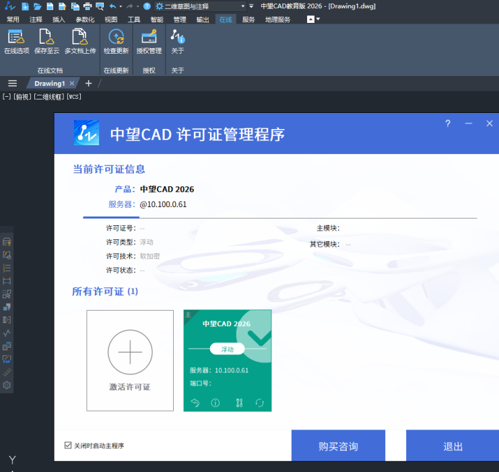Open 在线选项 online options
The image size is (499, 472).
coord(16,42)
